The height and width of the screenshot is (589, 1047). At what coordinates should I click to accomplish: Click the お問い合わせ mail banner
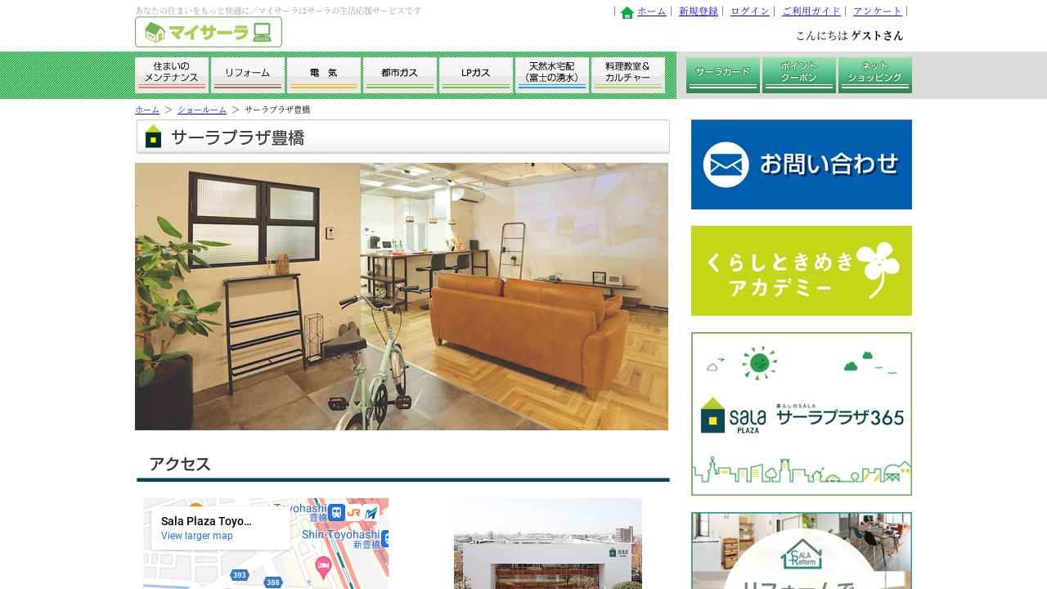(802, 164)
